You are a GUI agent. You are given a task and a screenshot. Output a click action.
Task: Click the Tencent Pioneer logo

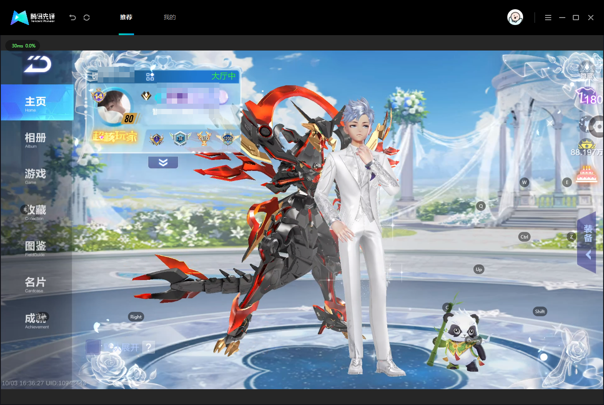click(33, 18)
